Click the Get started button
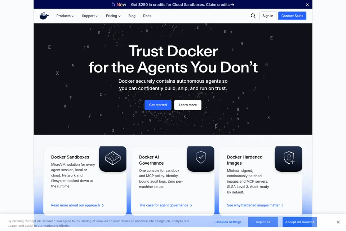The height and width of the screenshot is (231, 346). (158, 105)
